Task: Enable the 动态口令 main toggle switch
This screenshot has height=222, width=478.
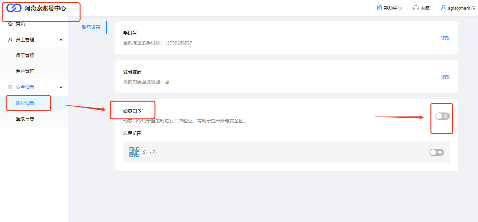Action: pyautogui.click(x=442, y=116)
